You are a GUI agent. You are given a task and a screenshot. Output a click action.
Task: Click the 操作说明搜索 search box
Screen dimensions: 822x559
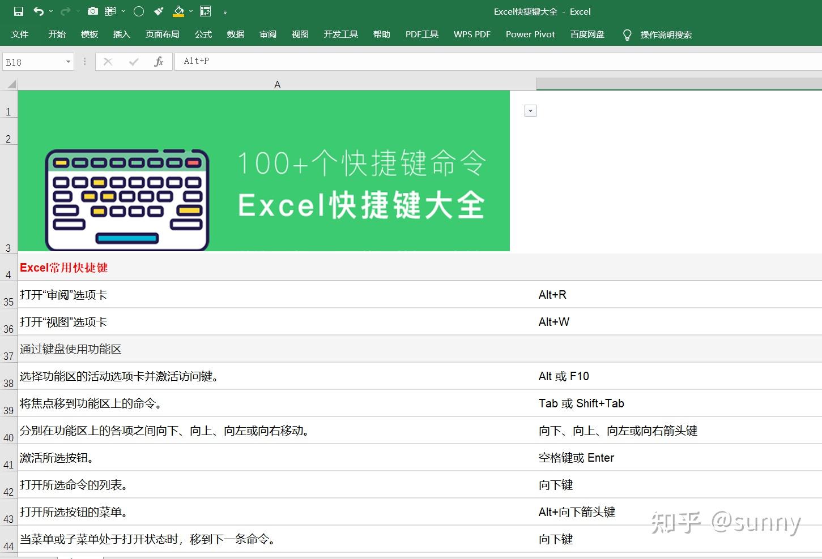click(x=666, y=35)
